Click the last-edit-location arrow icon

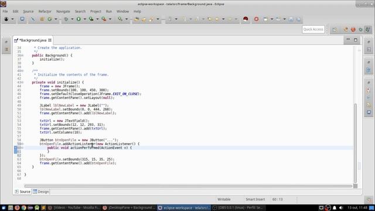pos(210,19)
